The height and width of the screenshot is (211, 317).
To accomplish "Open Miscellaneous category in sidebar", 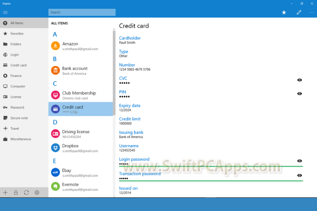I will [24, 139].
